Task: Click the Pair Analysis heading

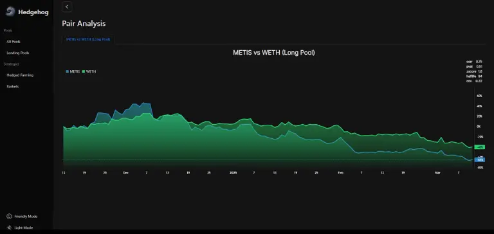Action: pos(84,24)
